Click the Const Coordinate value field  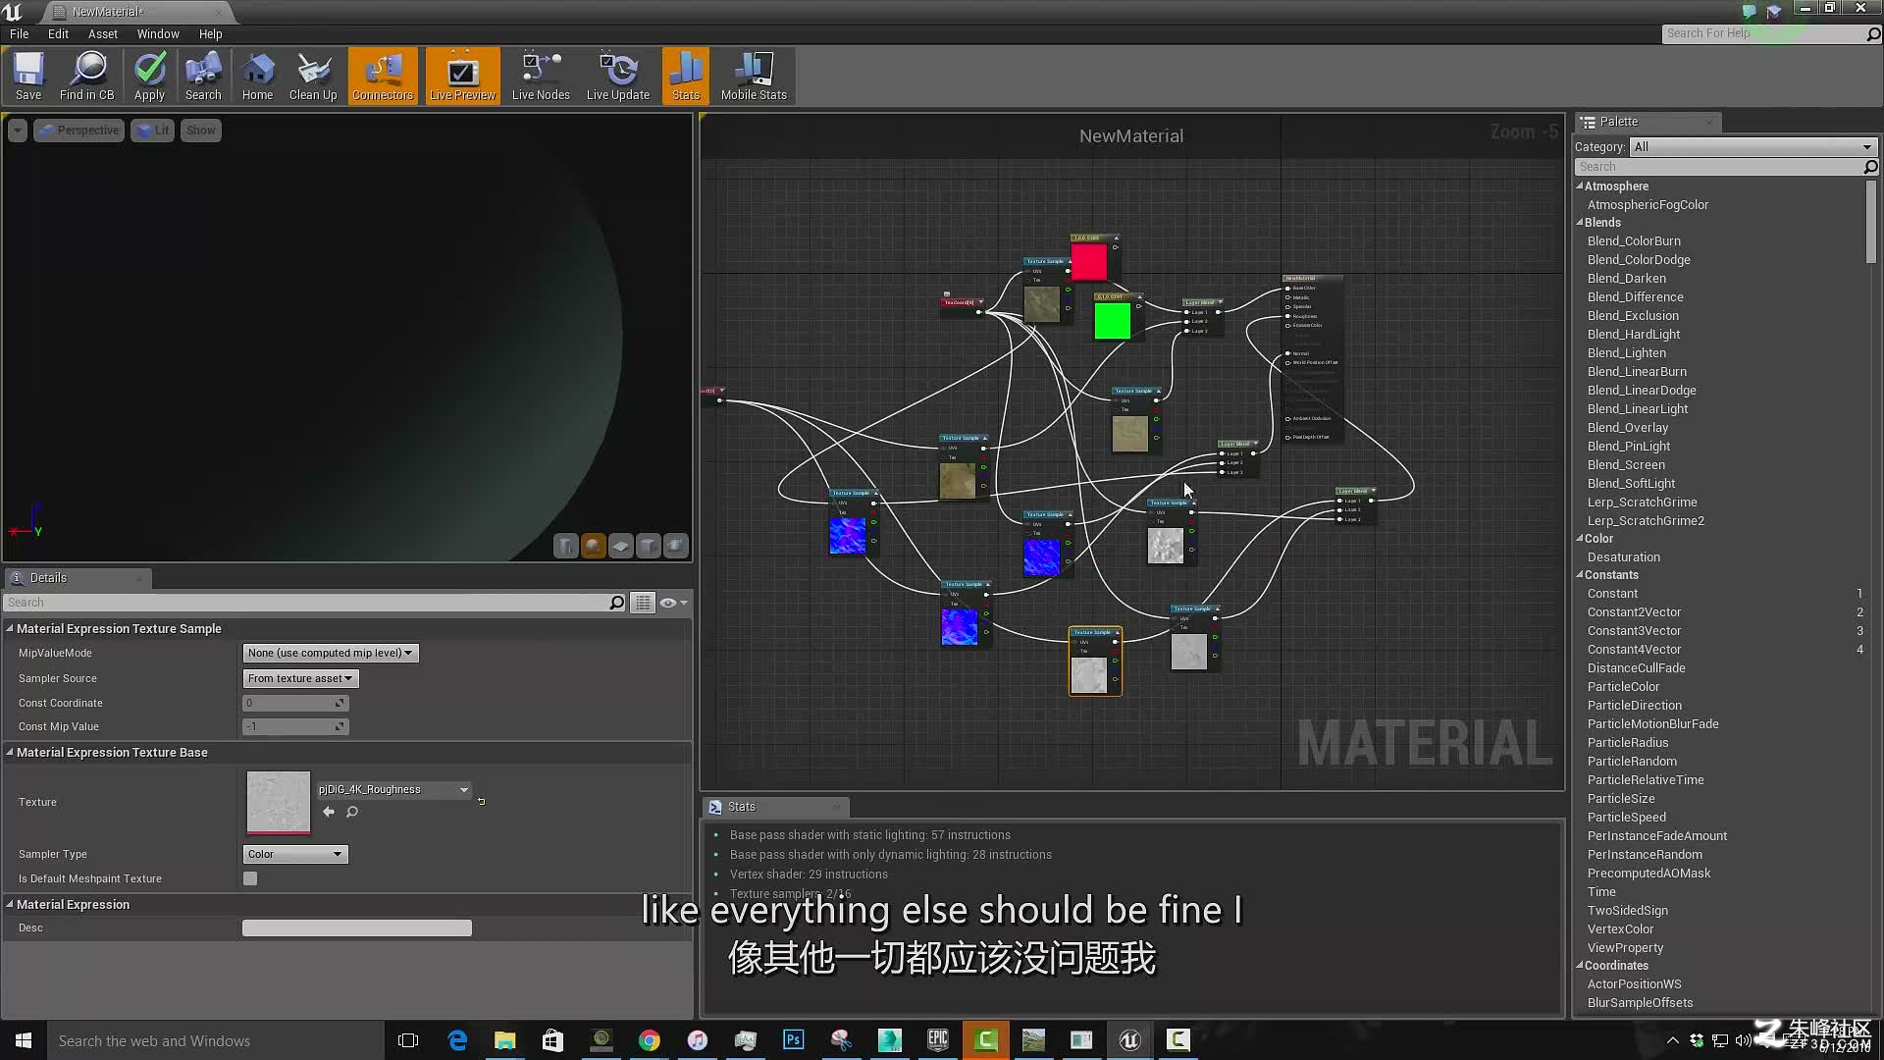[x=295, y=703]
